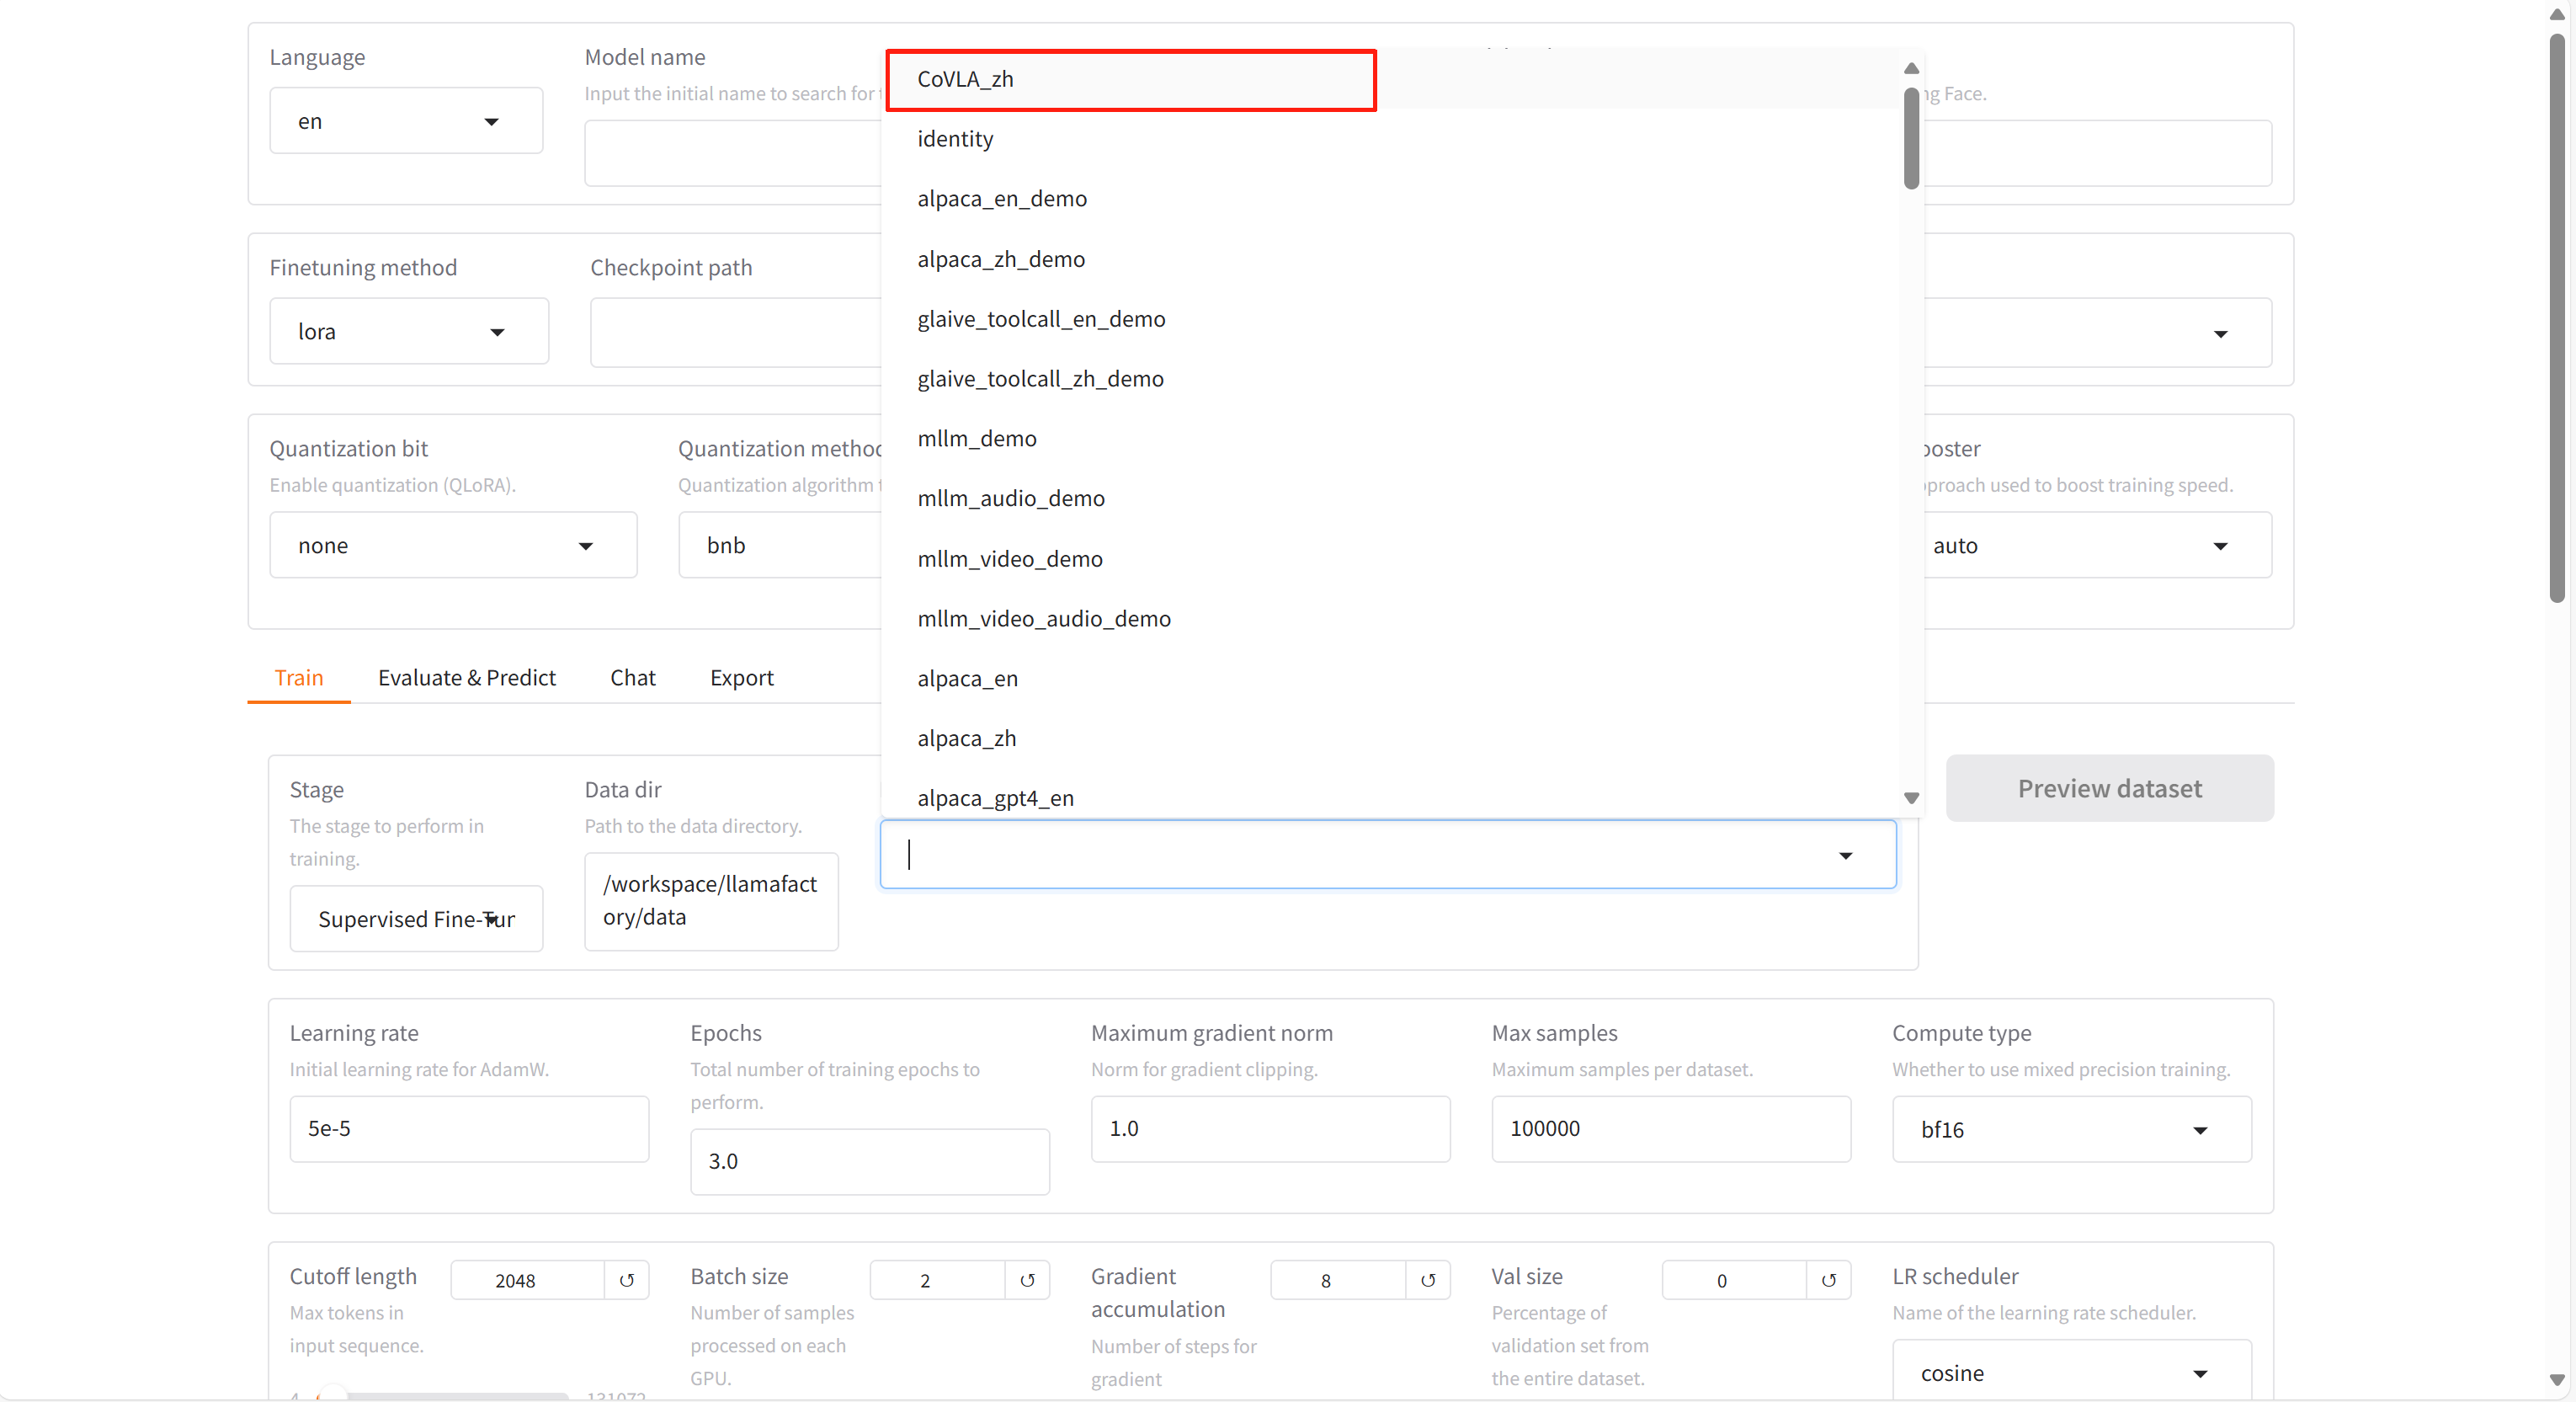Open the Export tab
The image size is (2576, 1402).
click(x=741, y=678)
